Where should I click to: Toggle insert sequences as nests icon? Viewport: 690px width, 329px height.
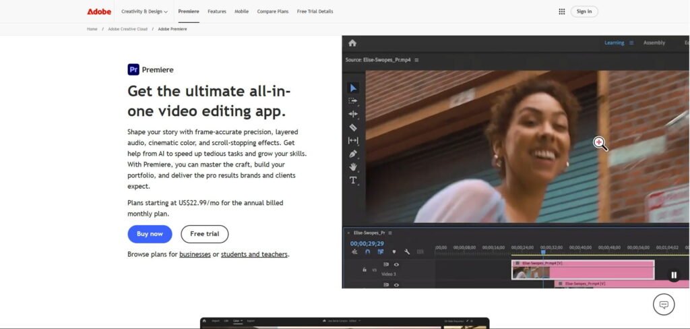pos(354,251)
